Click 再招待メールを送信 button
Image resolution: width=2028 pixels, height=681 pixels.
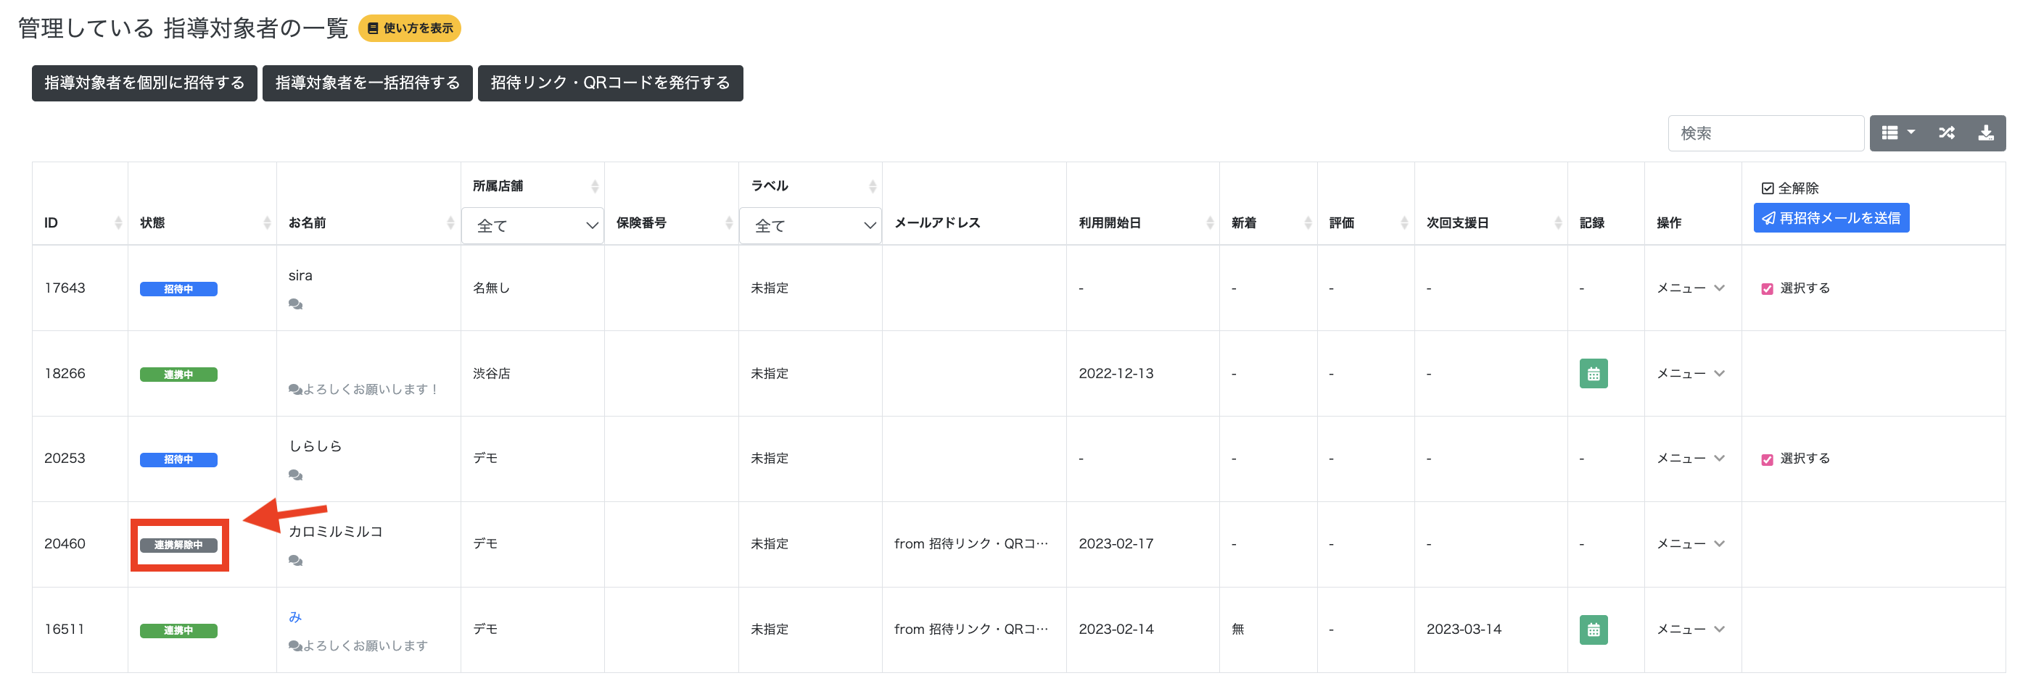pyautogui.click(x=1831, y=218)
